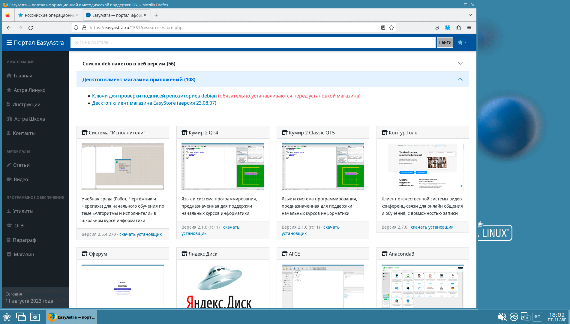Click the EasyAstra taskbar window button

tap(72, 317)
